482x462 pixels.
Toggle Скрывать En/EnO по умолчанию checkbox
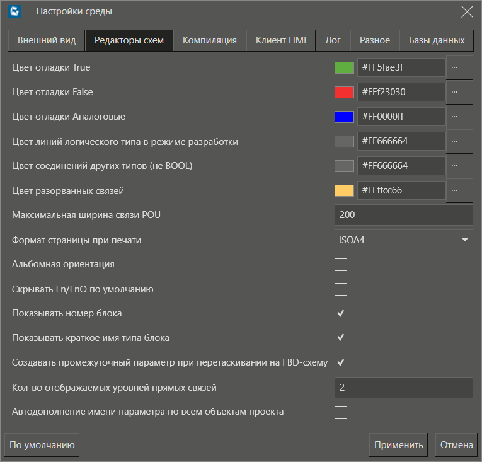click(341, 289)
